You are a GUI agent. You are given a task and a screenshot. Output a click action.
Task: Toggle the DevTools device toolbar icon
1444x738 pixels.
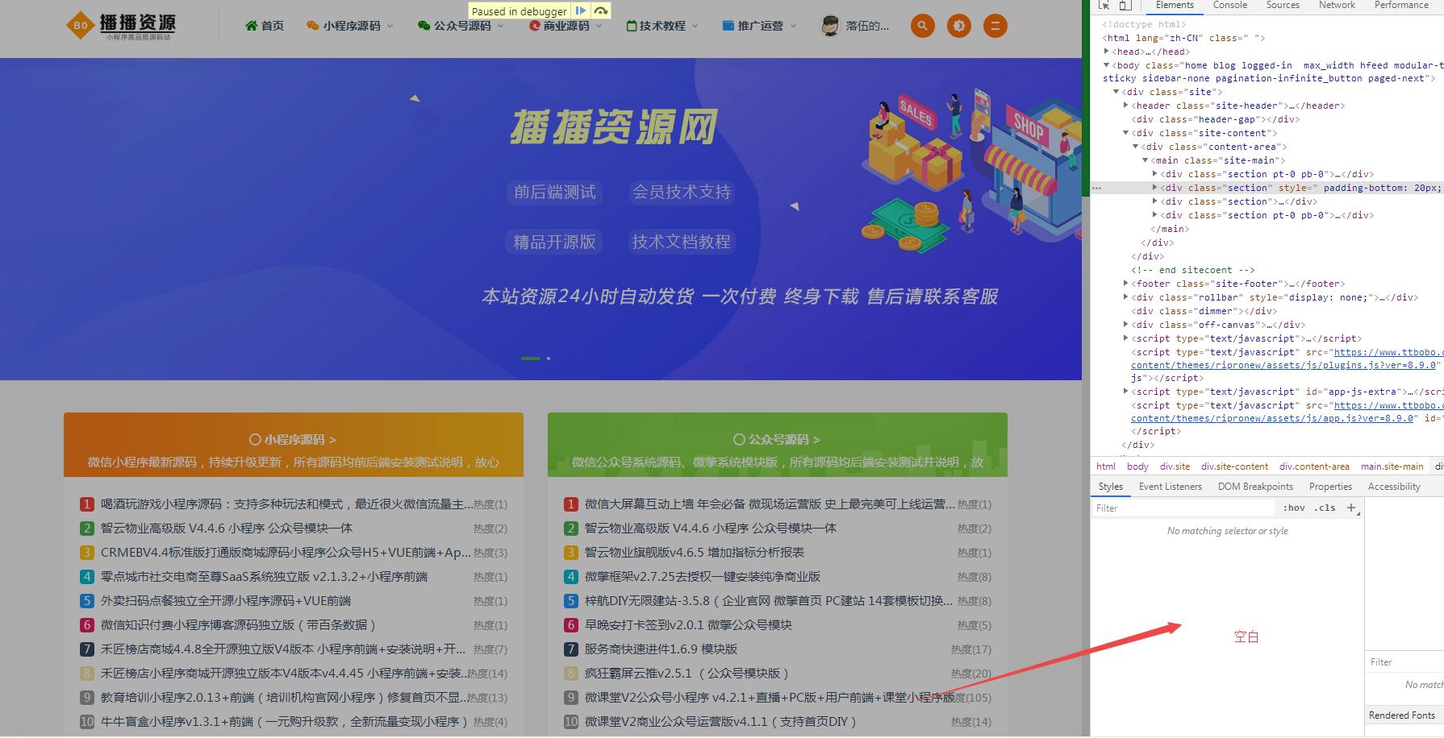tap(1125, 5)
